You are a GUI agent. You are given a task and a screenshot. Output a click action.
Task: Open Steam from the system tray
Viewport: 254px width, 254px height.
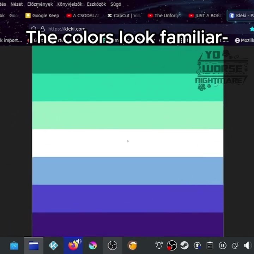coord(185,246)
